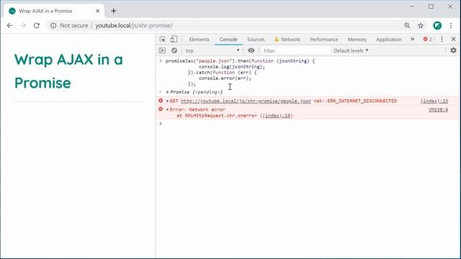Go forward using browser forward arrow
This screenshot has height=259, width=461.
tap(23, 26)
